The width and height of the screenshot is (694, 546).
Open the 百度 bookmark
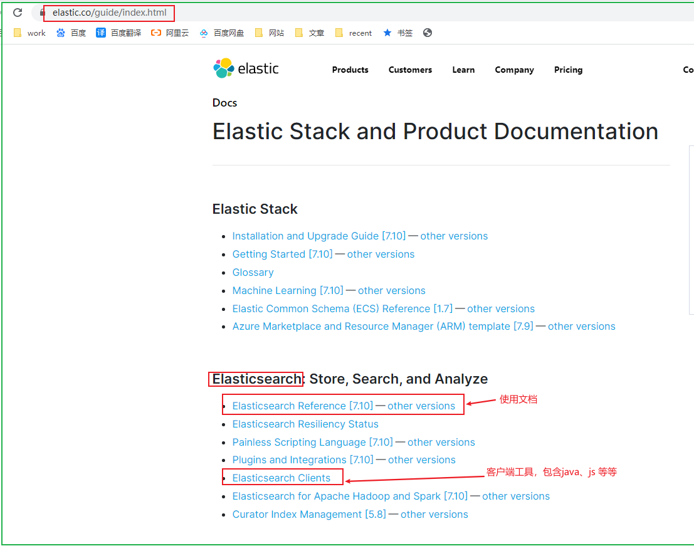pyautogui.click(x=71, y=33)
